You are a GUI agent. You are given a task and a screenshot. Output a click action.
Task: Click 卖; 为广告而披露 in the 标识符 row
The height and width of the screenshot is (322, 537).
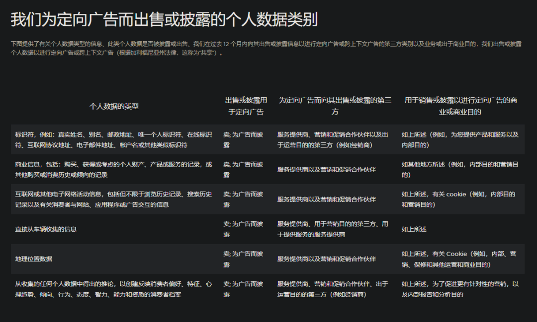(x=243, y=140)
